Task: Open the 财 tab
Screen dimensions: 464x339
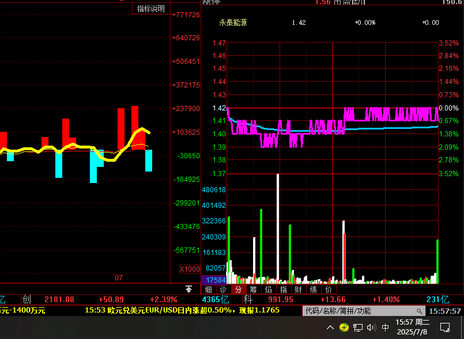Action: (x=299, y=290)
